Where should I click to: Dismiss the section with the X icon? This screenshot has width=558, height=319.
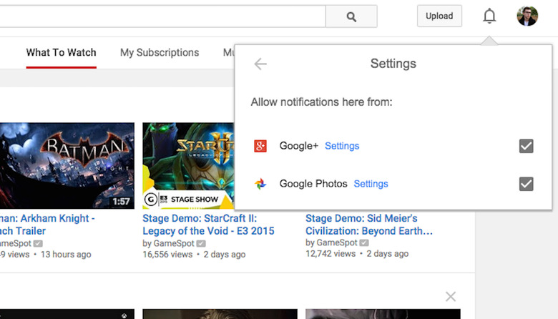tap(450, 296)
